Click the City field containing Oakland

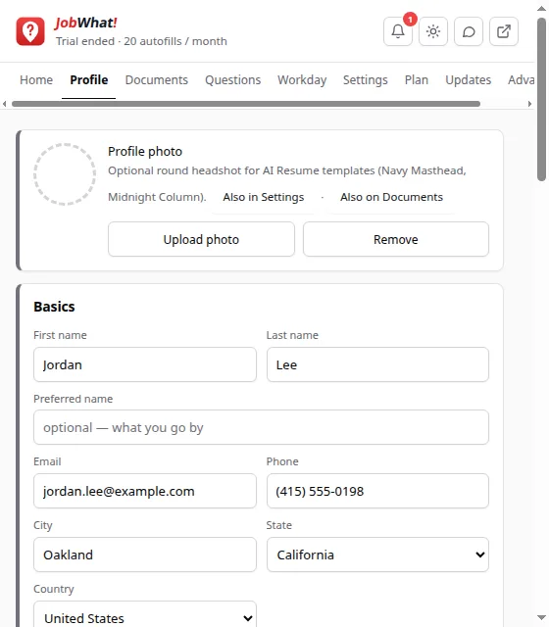[x=145, y=555]
